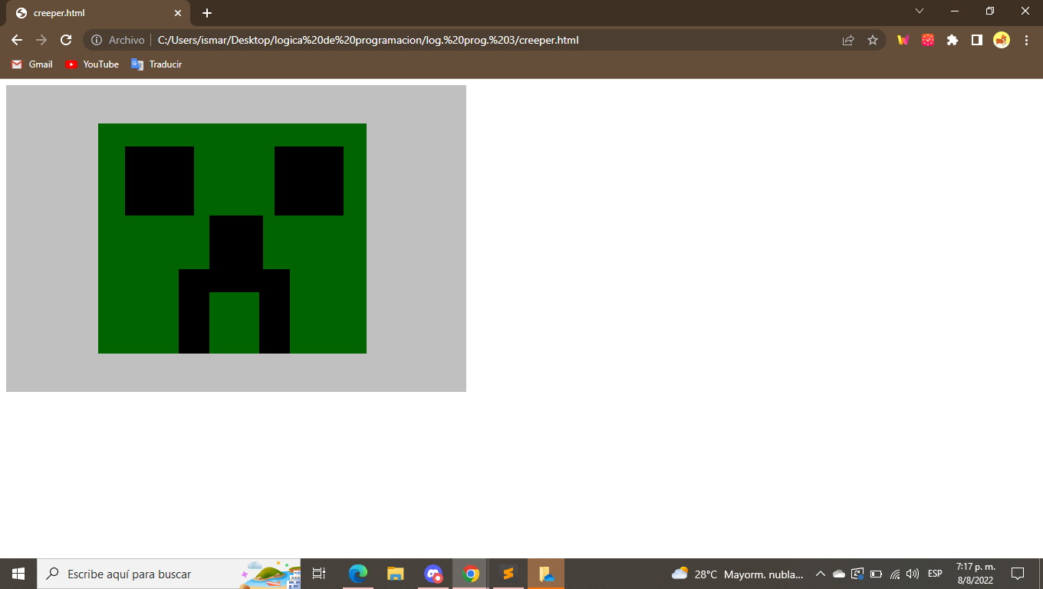Switch the ESP input language

[935, 574]
